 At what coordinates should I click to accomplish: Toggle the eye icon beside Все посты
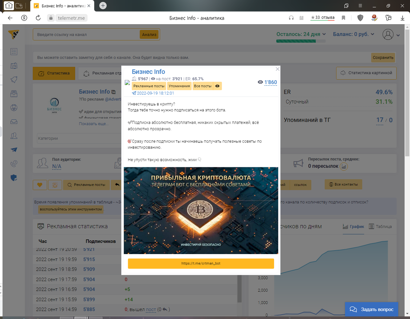[217, 86]
